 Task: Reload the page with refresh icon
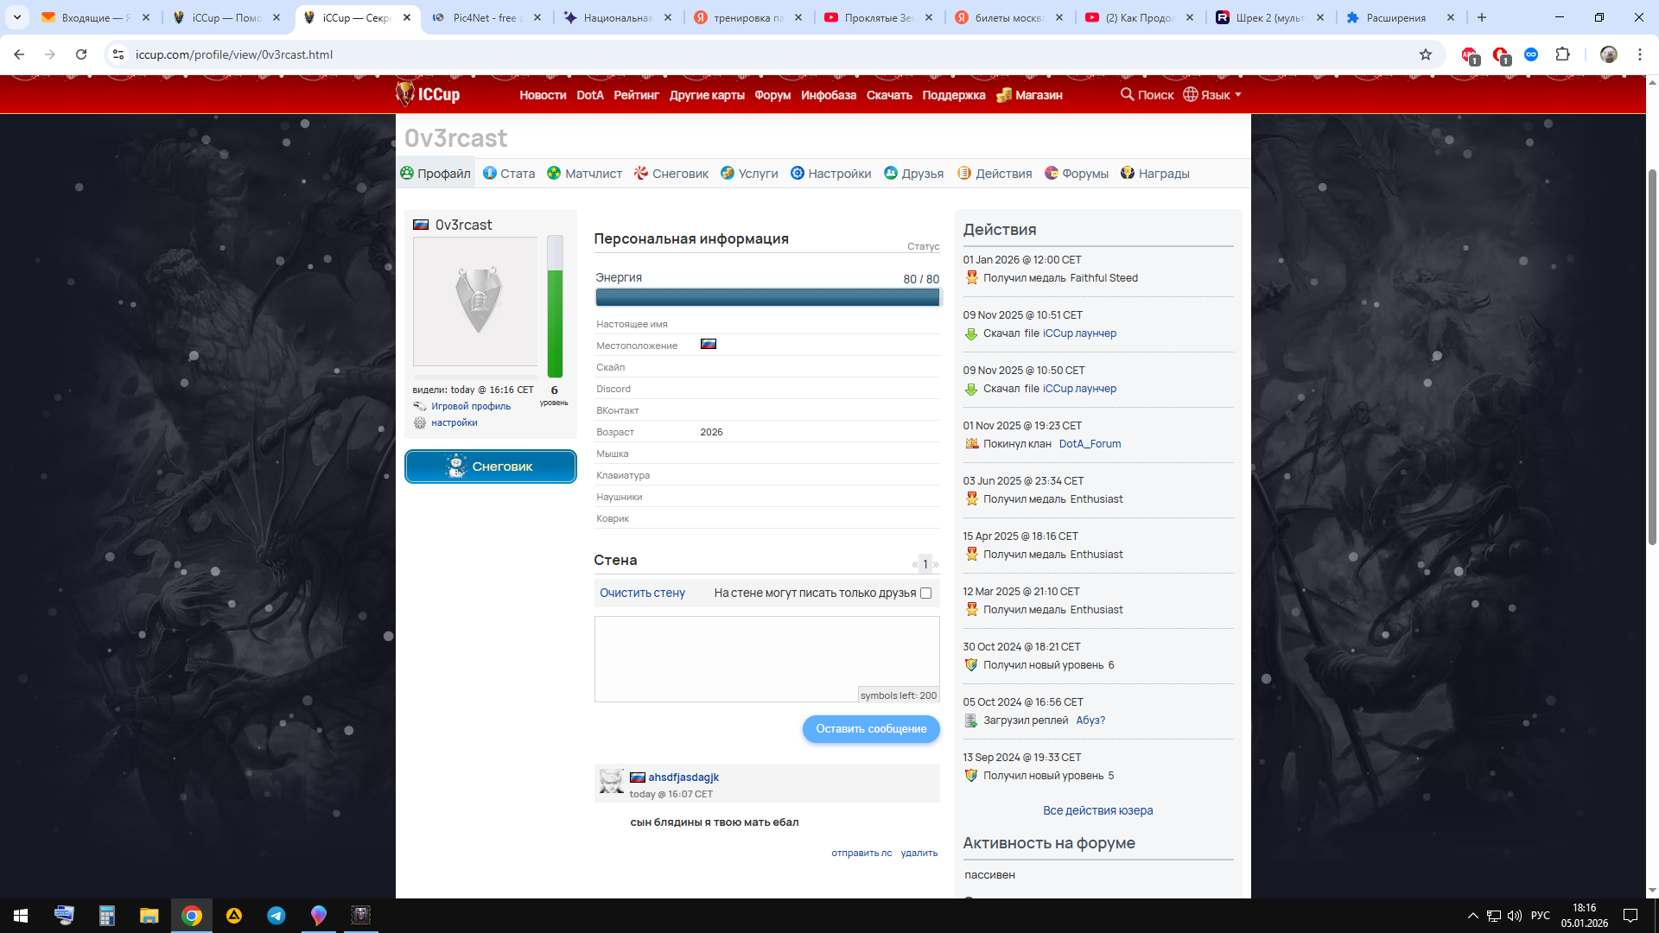[81, 54]
